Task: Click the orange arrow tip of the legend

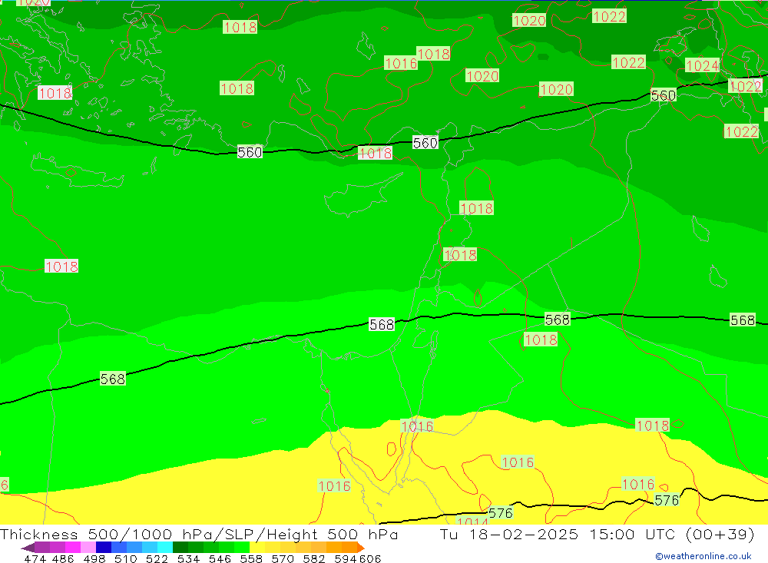Action: 361,548
